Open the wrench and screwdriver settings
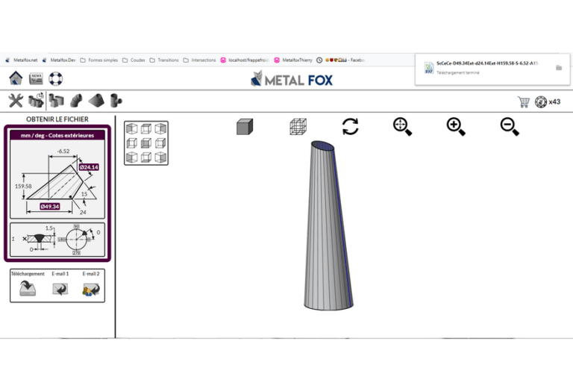This screenshot has height=391, width=573. tap(16, 101)
